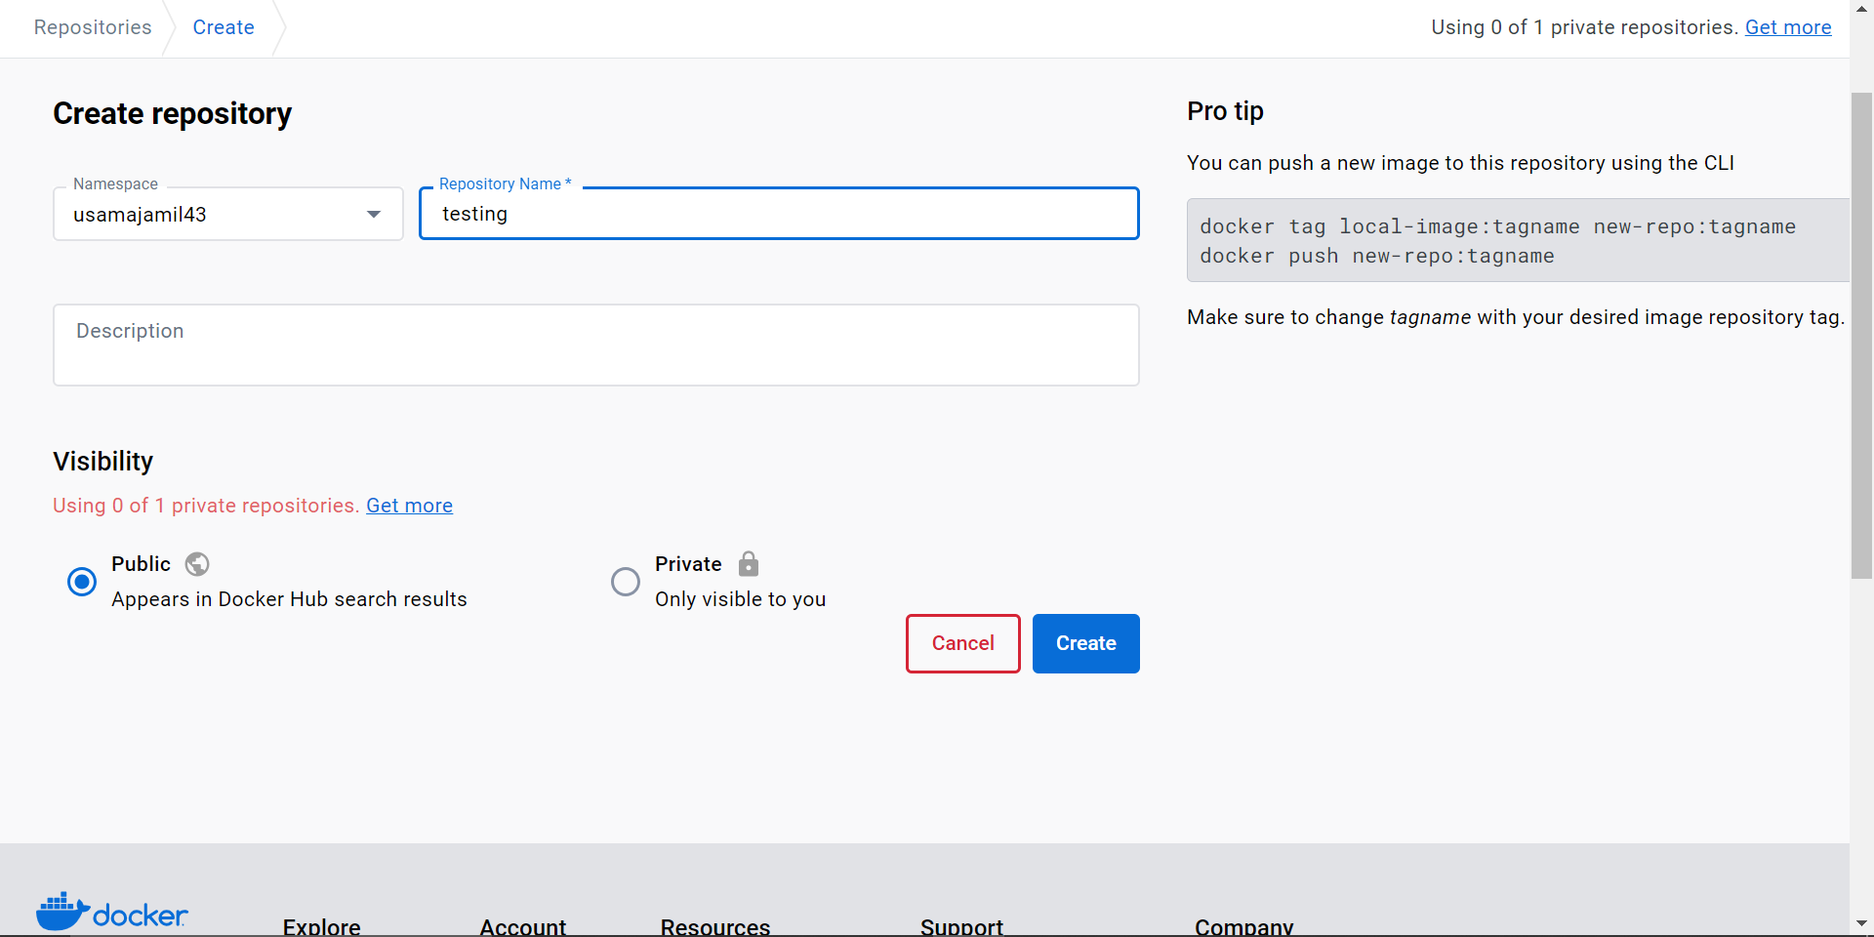Select the Create breadcrumb item

223,26
